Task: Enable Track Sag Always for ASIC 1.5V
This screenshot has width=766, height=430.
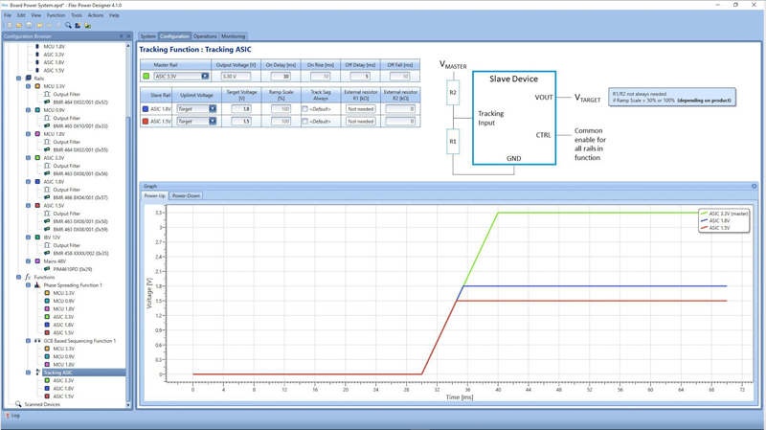Action: coord(305,122)
